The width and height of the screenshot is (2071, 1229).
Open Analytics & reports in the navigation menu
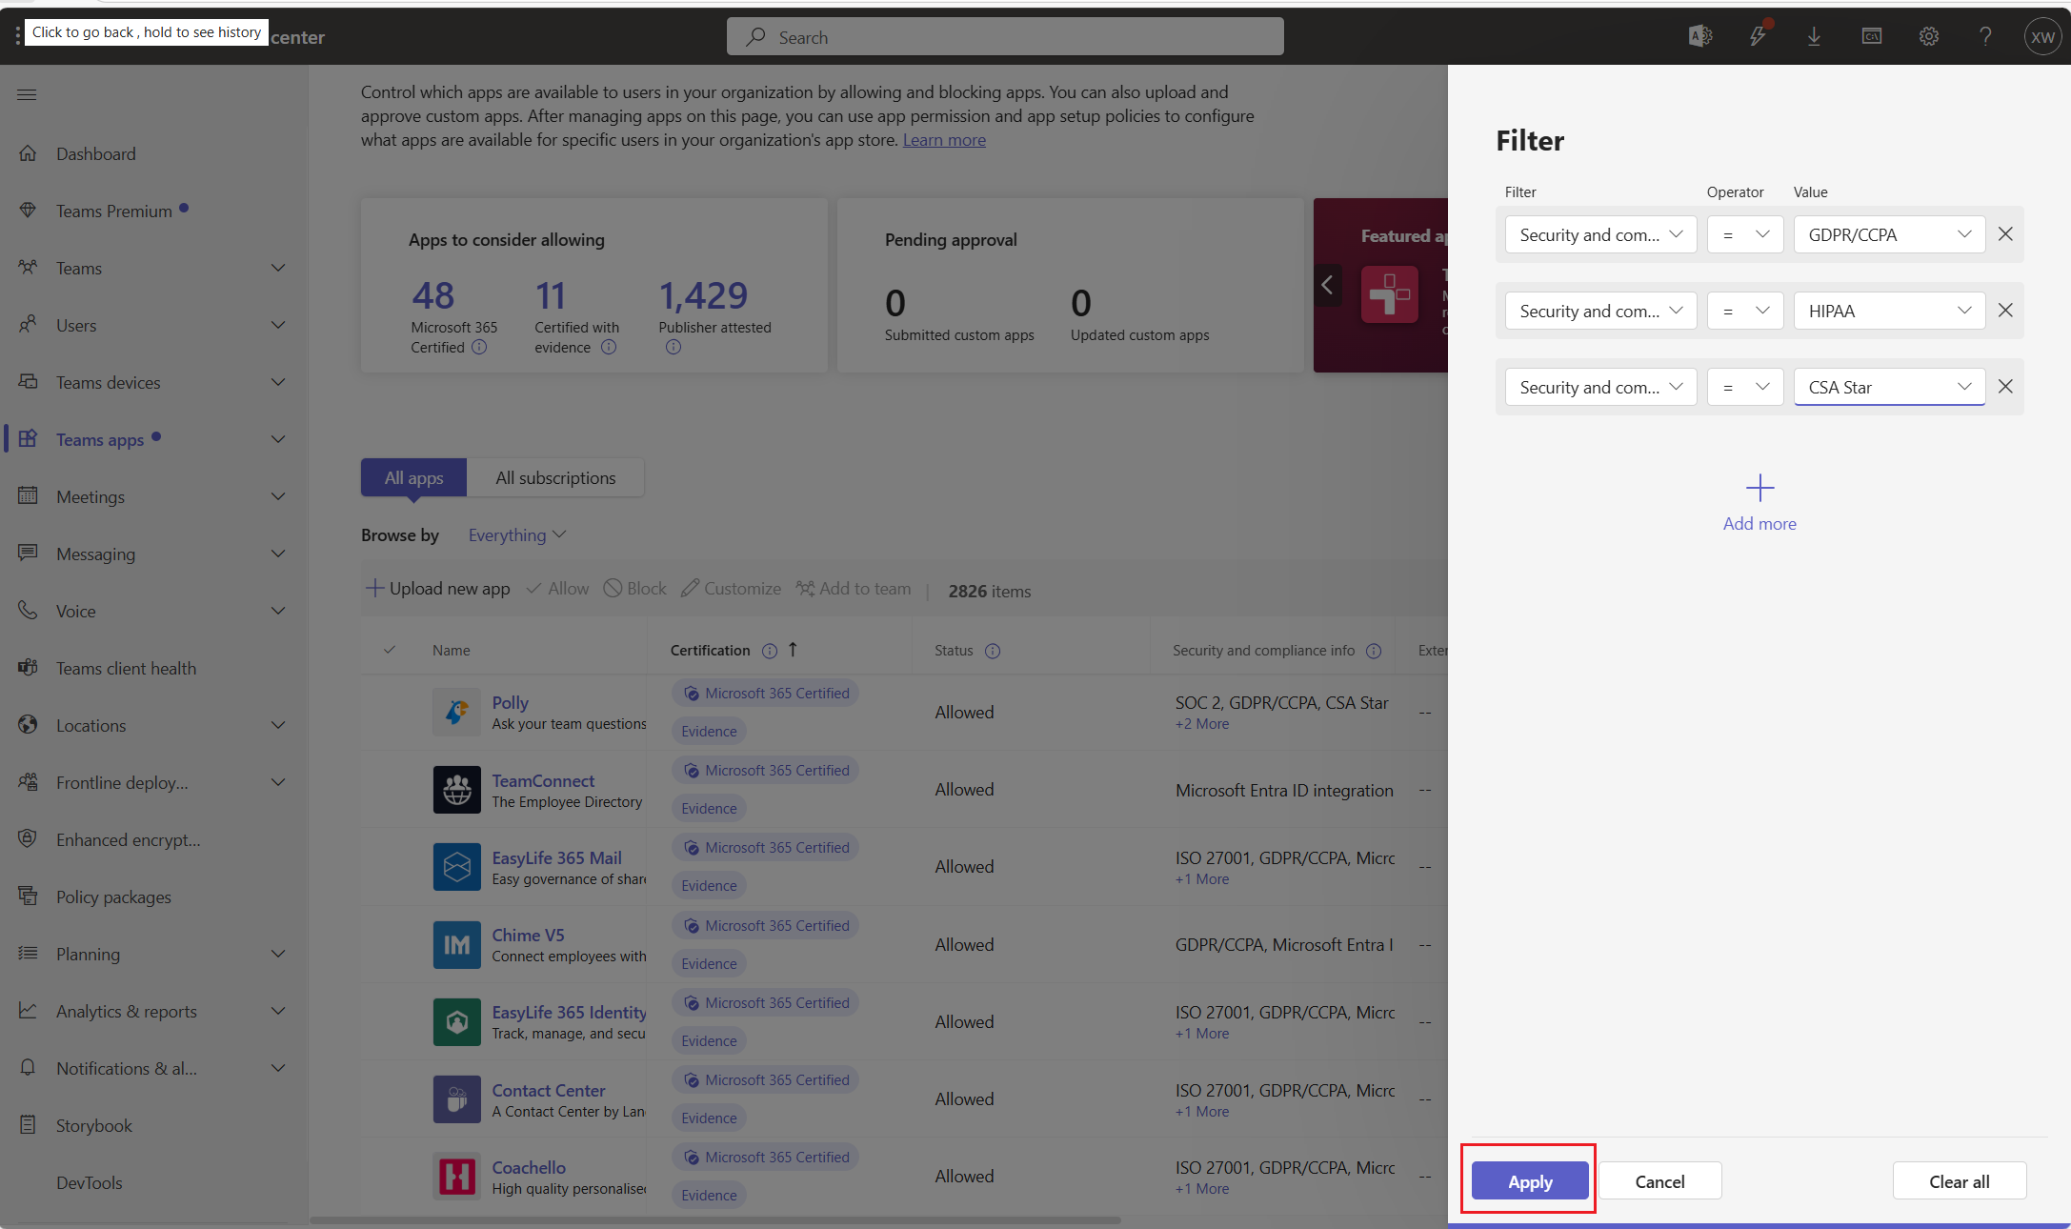(127, 1011)
